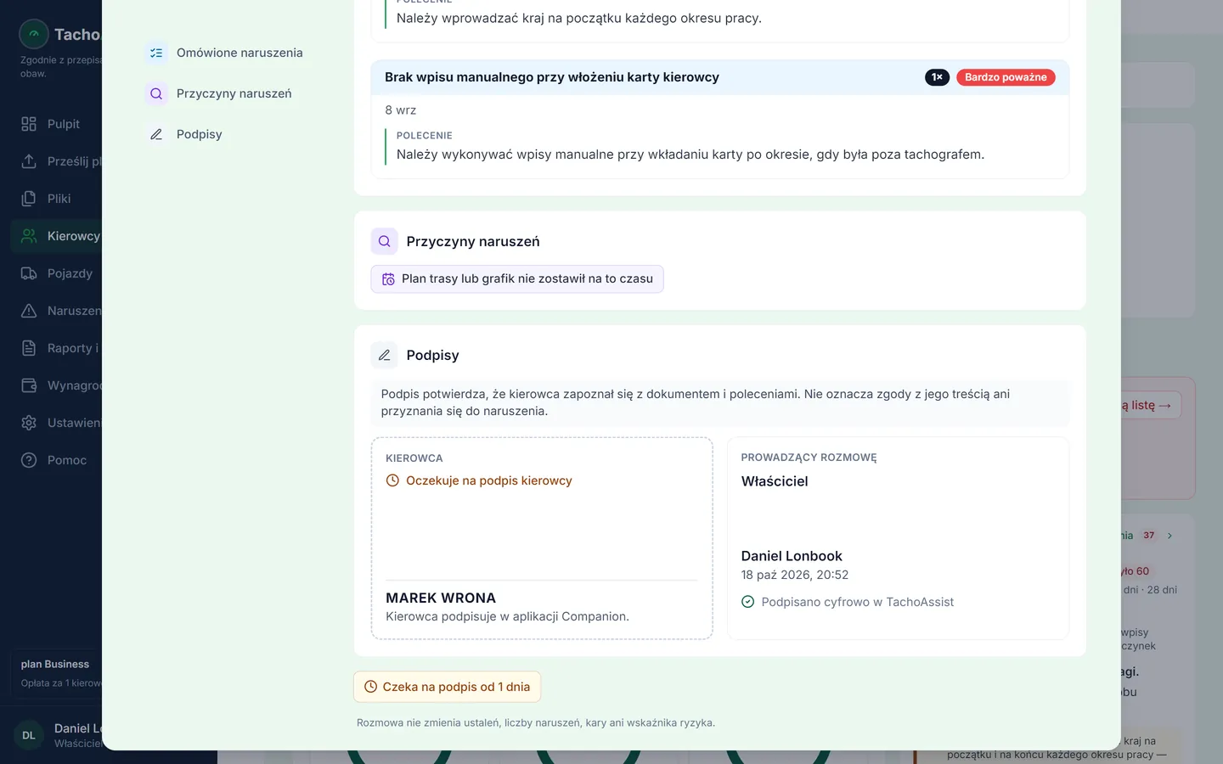Viewport: 1223px width, 764px height.
Task: Expand the chevron next to the 37 badge
Action: coord(1169,536)
